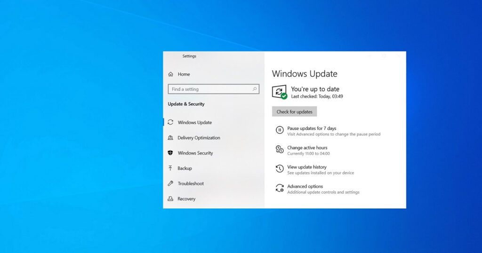Select the Change active hours text link

click(x=307, y=148)
